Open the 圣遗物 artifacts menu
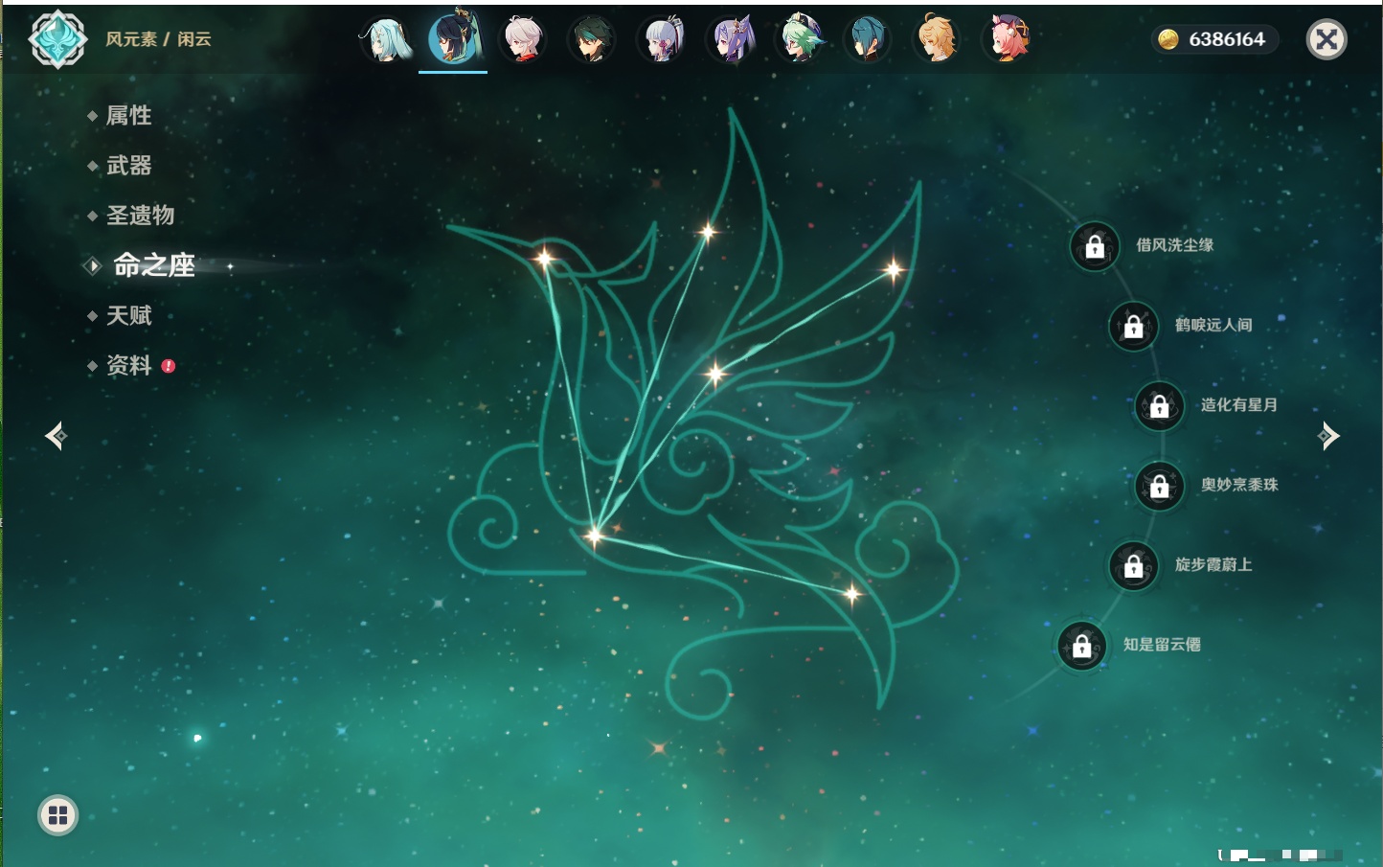Viewport: 1383px width, 867px height. (x=140, y=216)
